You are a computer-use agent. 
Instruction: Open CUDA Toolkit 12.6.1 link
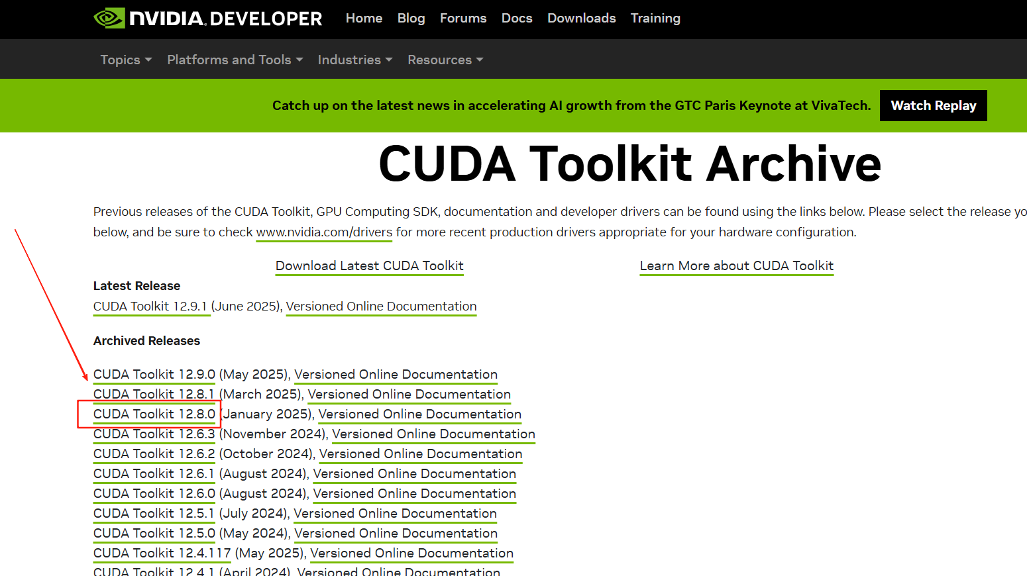154,474
